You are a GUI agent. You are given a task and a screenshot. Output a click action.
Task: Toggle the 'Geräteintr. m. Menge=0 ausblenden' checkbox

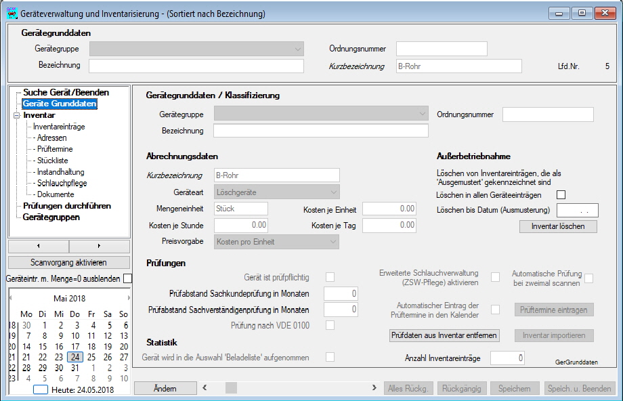[x=128, y=278]
